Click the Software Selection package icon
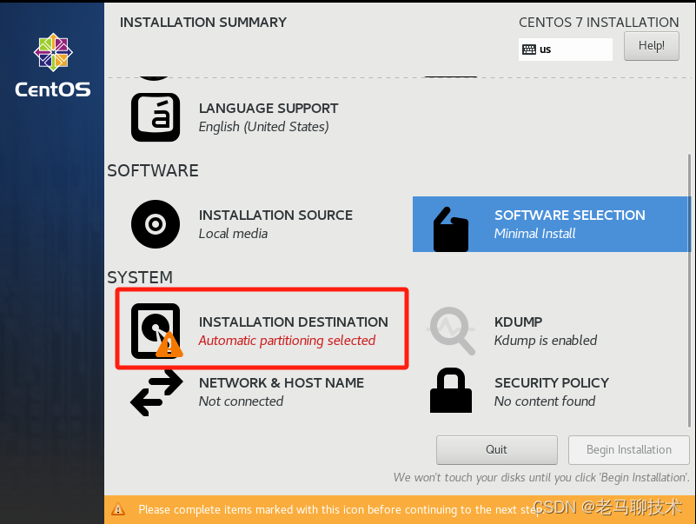Screen dimensions: 696x524 451,229
